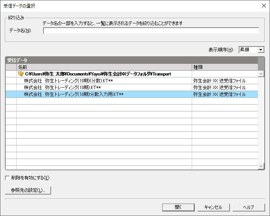270x216 pixels.
Task: Click the 種類 column header
Action: coord(225,67)
